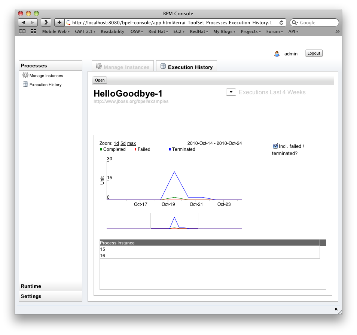The height and width of the screenshot is (335, 357).
Task: Click the Open button
Action: click(100, 80)
